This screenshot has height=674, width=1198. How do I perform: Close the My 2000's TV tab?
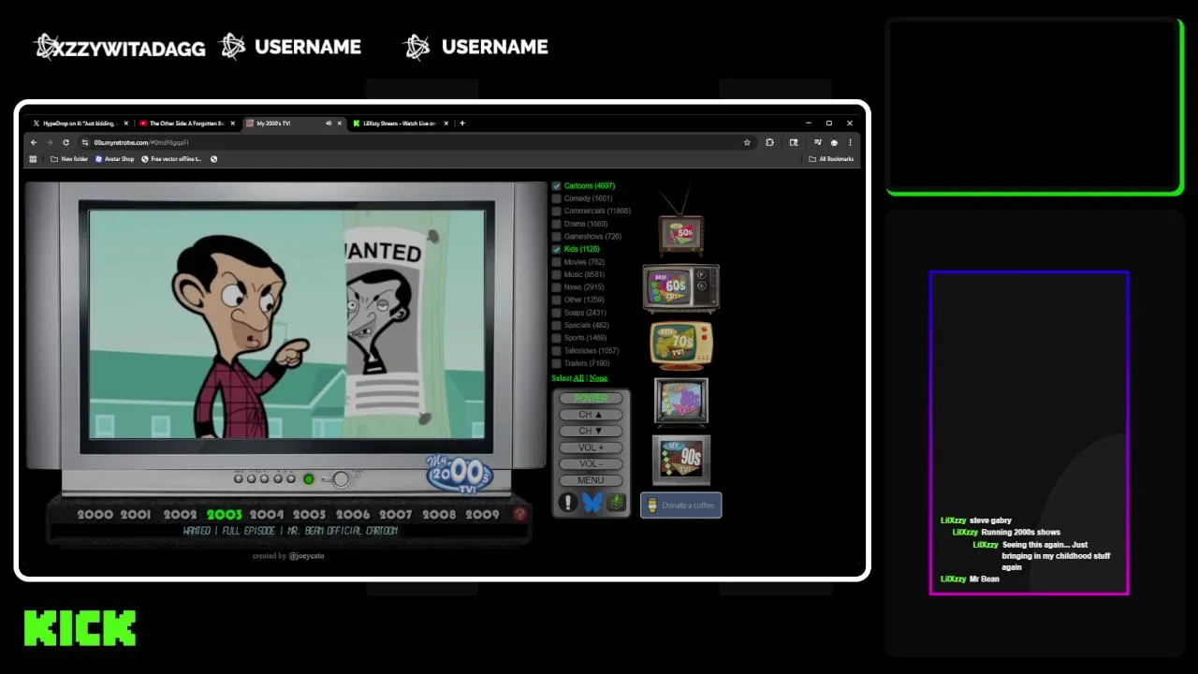tap(340, 123)
